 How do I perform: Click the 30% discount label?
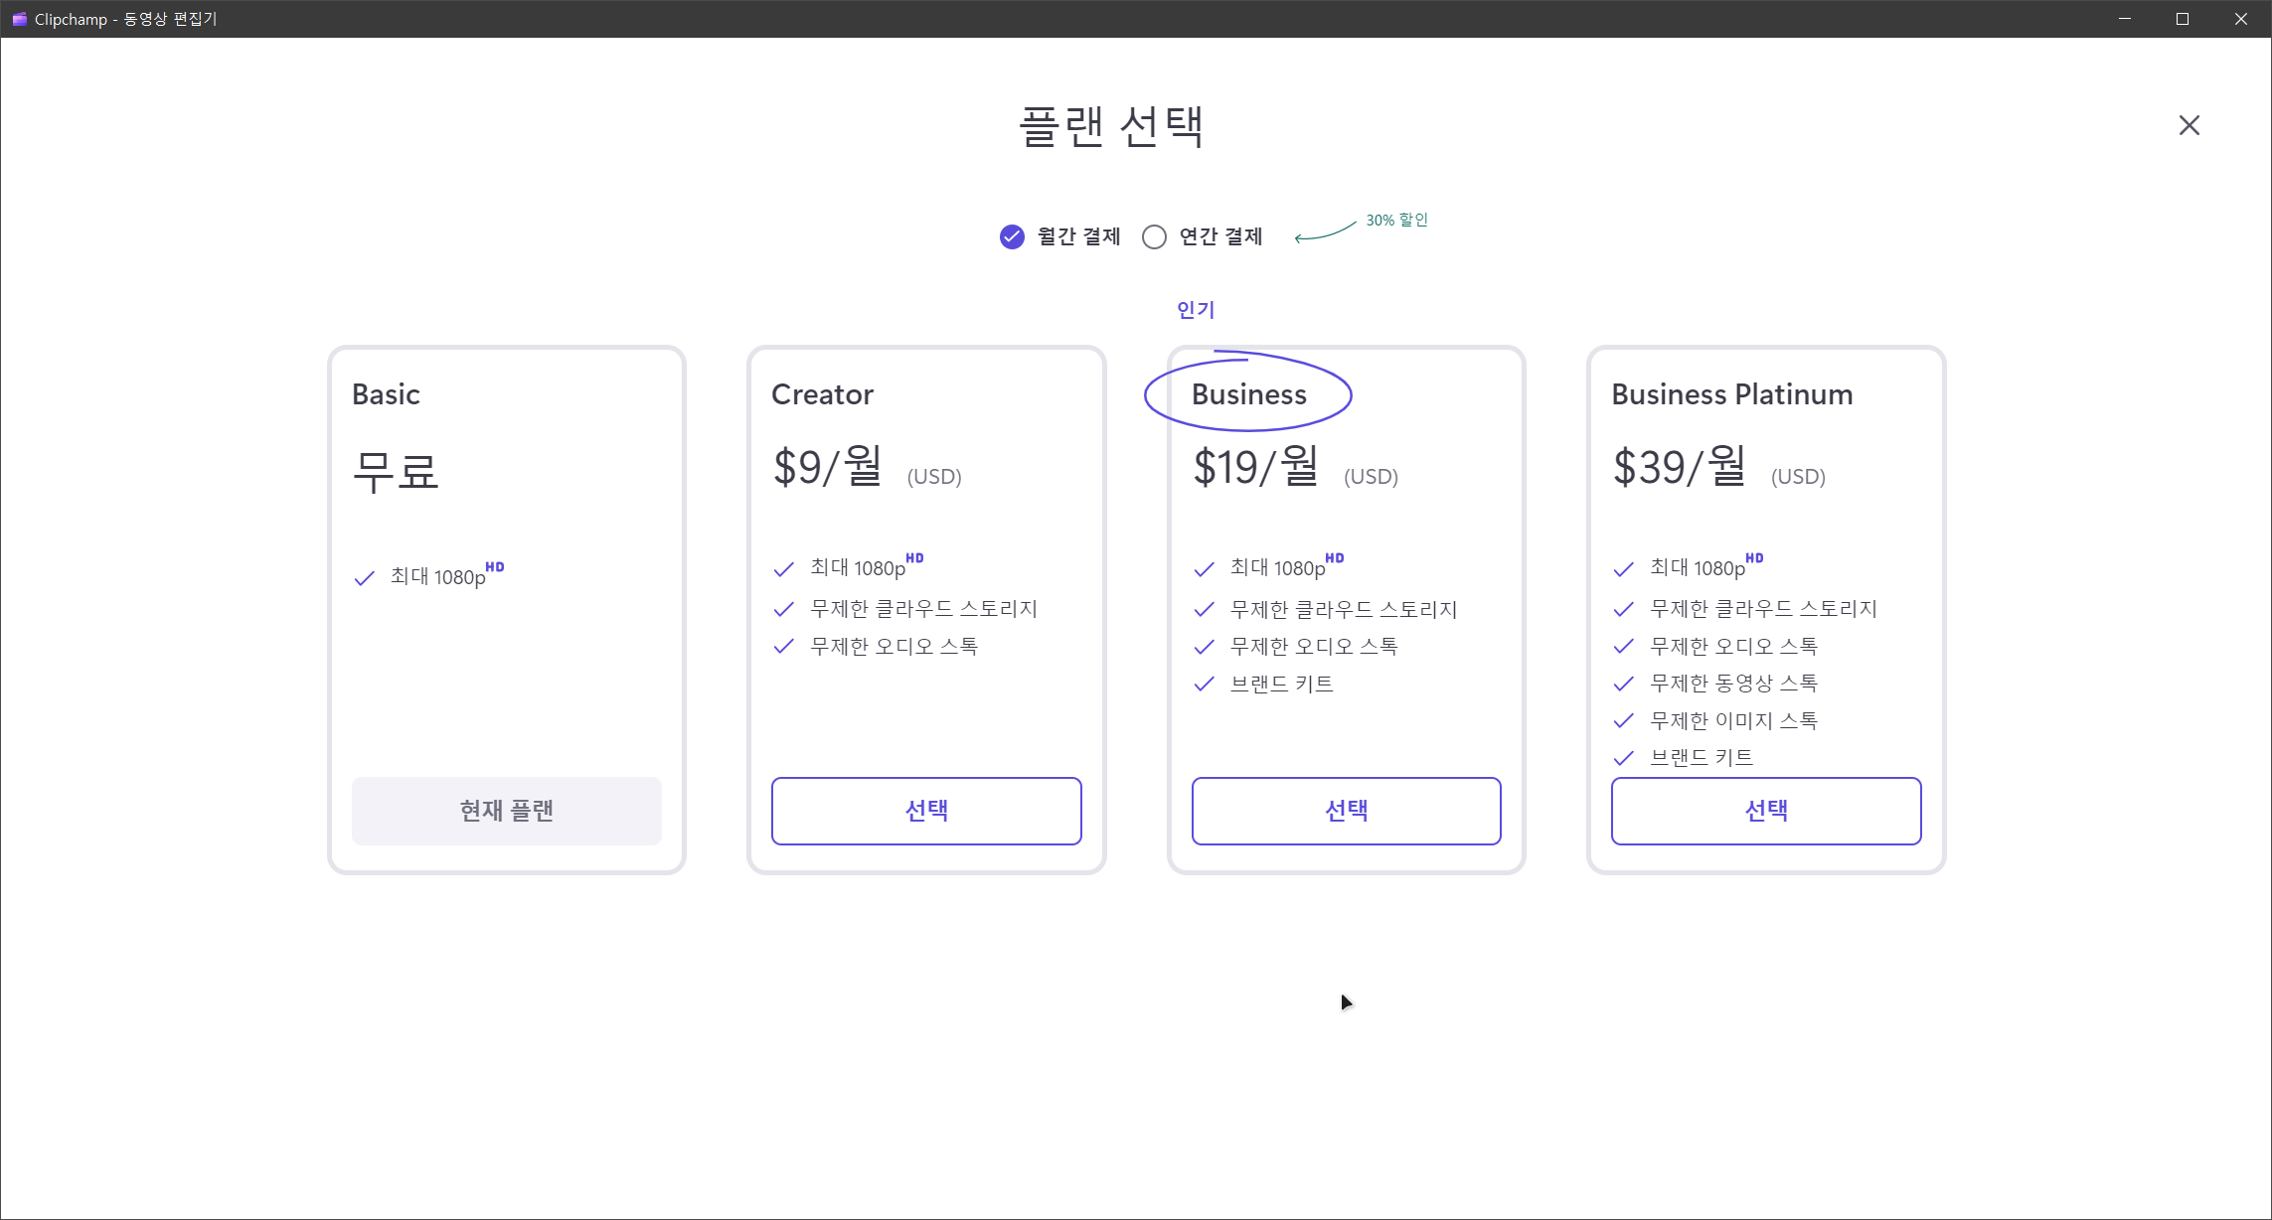(x=1396, y=220)
